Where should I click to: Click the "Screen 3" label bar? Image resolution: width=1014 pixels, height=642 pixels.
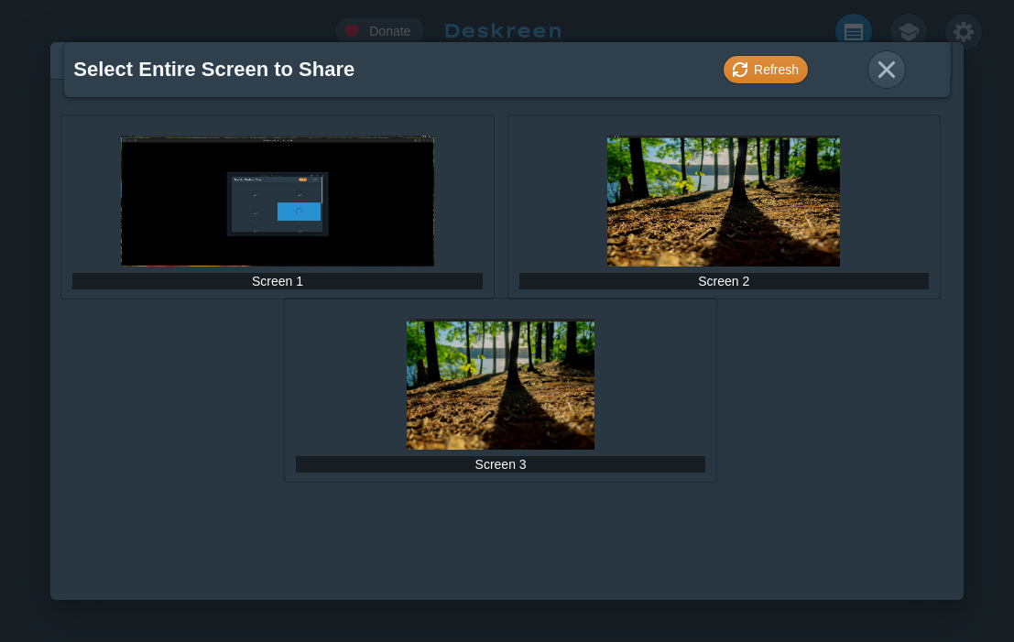tap(500, 464)
